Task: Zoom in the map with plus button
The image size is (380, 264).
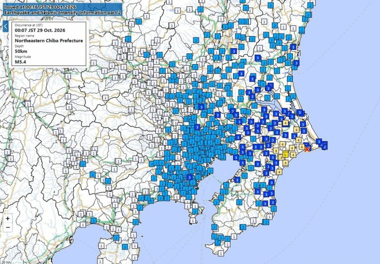Action: [x=8, y=219]
